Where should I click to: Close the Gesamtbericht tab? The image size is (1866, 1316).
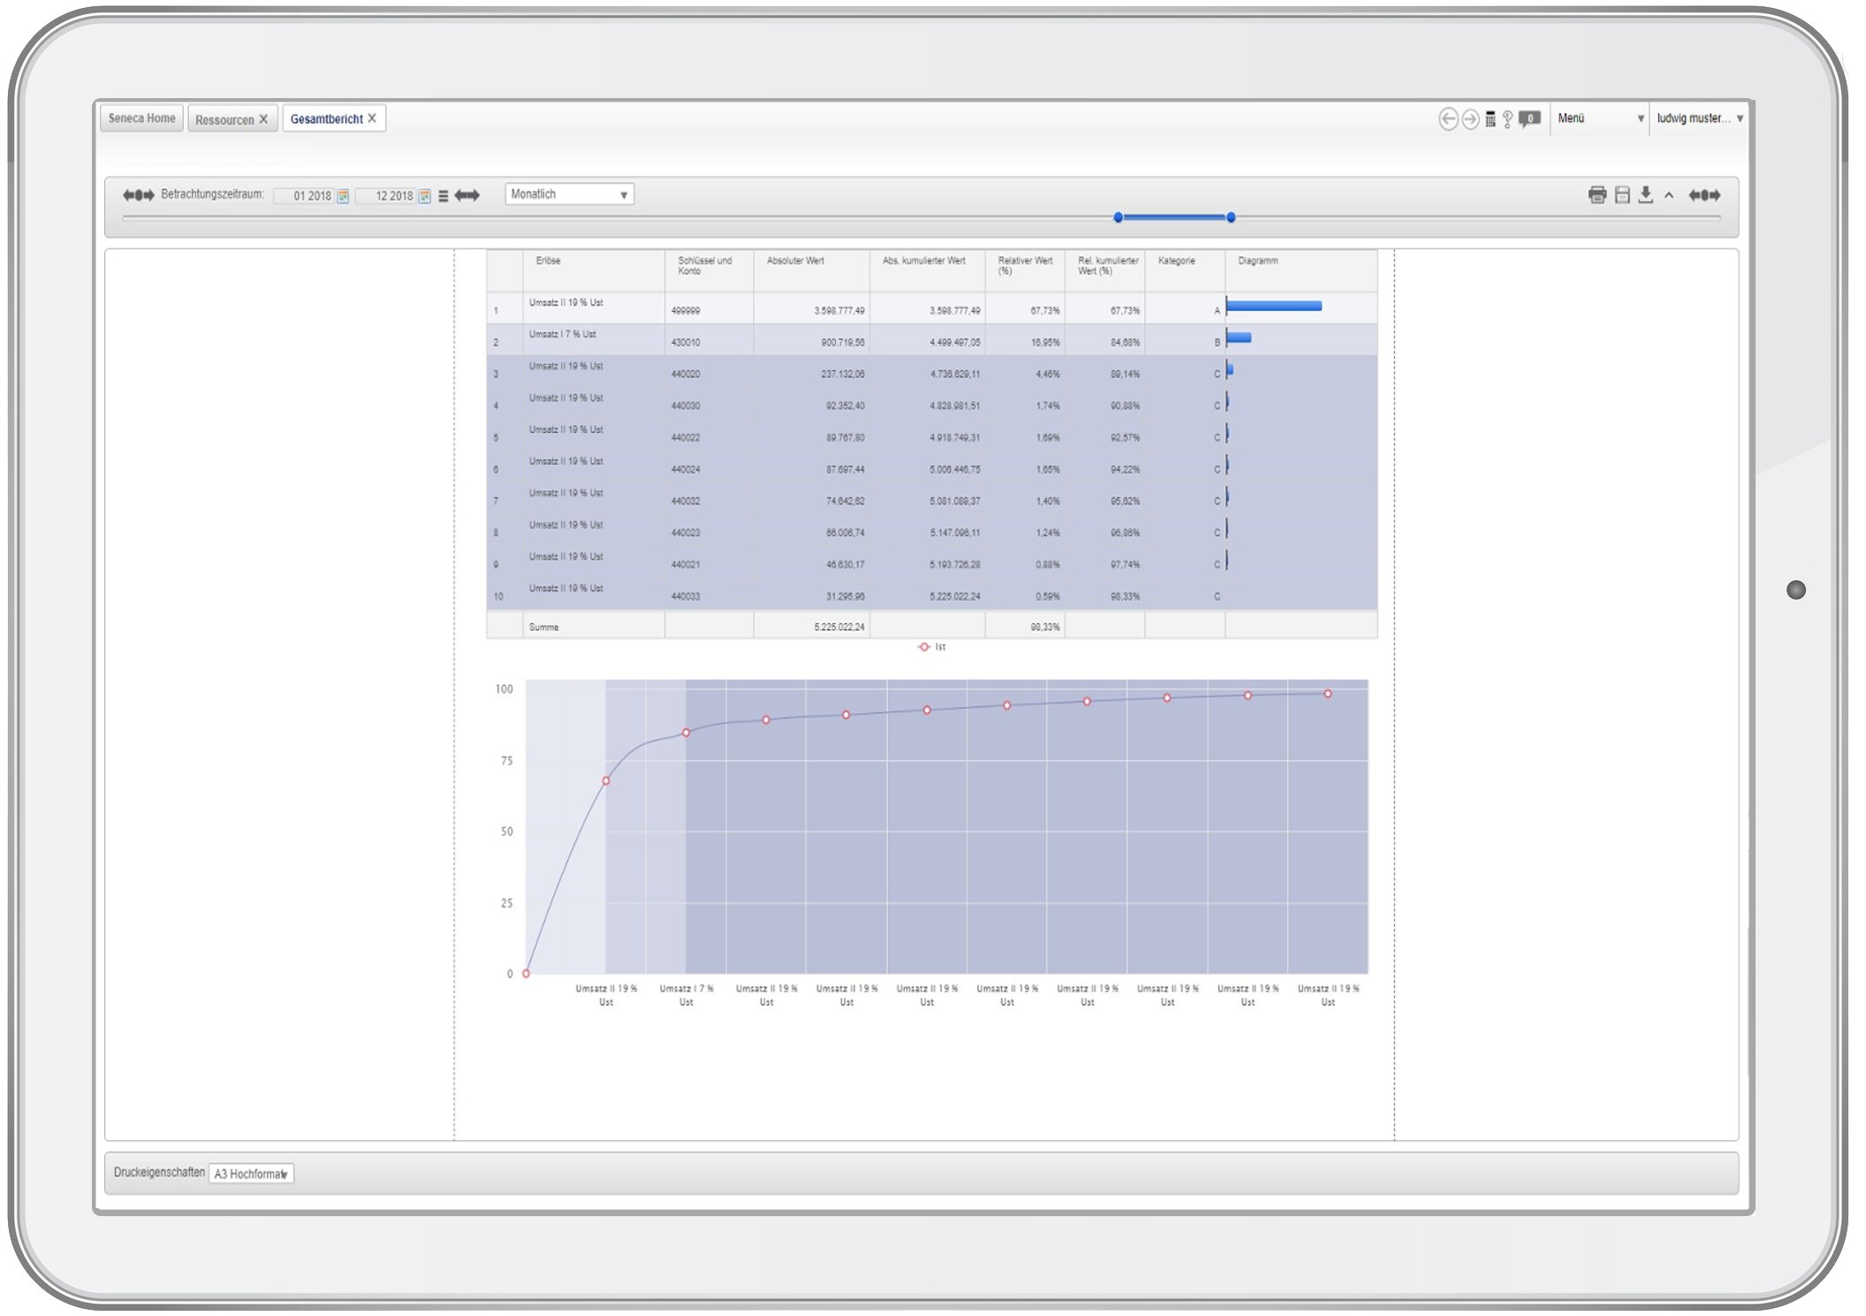(372, 118)
